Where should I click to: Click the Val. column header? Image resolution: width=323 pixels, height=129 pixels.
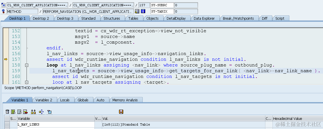pyautogui.click(x=183, y=118)
